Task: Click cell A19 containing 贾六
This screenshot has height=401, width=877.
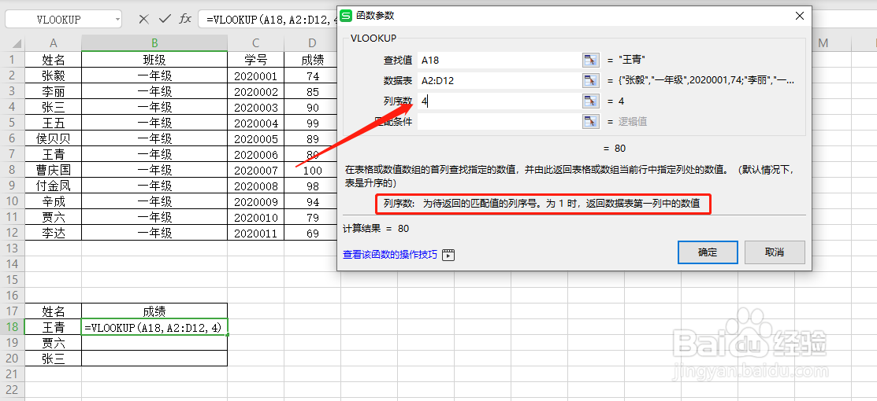Action: (53, 343)
